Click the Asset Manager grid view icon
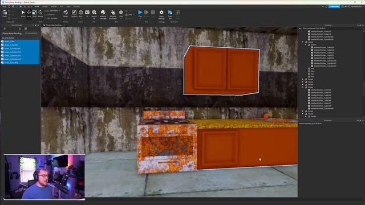The width and height of the screenshot is (365, 205). (26, 29)
